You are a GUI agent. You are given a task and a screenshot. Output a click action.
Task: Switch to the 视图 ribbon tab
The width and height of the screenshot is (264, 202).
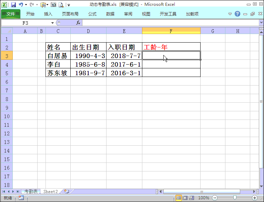coord(146,14)
